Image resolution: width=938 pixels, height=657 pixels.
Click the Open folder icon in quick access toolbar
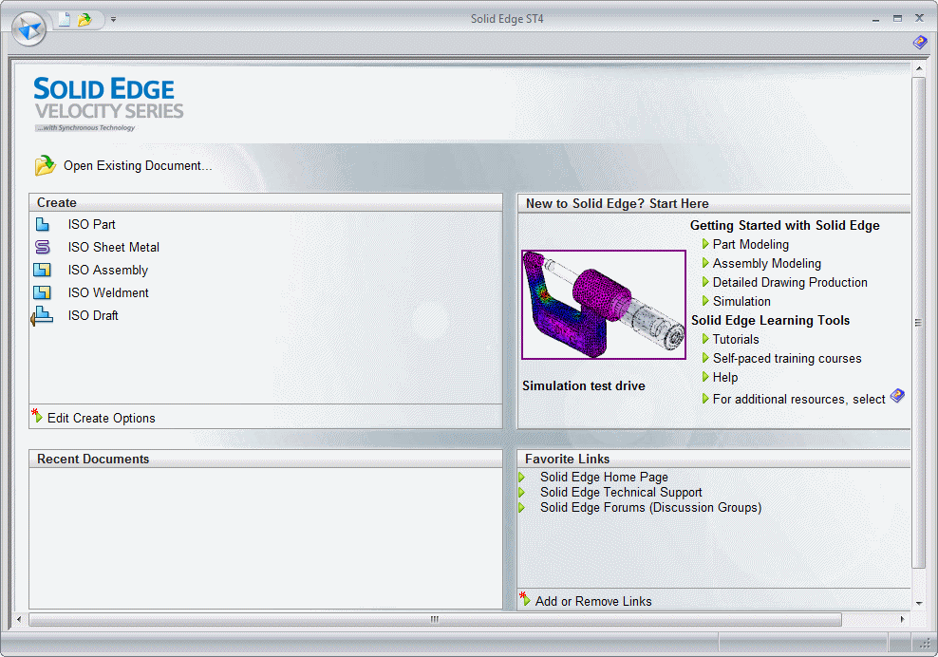84,20
